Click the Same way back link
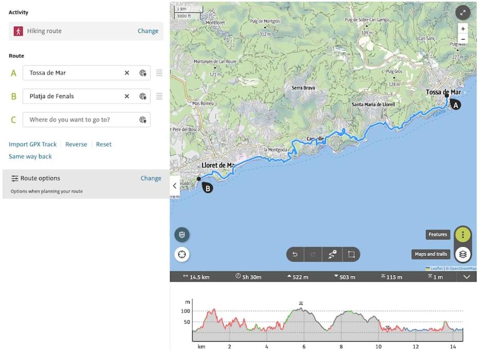The height and width of the screenshot is (351, 478). (30, 156)
